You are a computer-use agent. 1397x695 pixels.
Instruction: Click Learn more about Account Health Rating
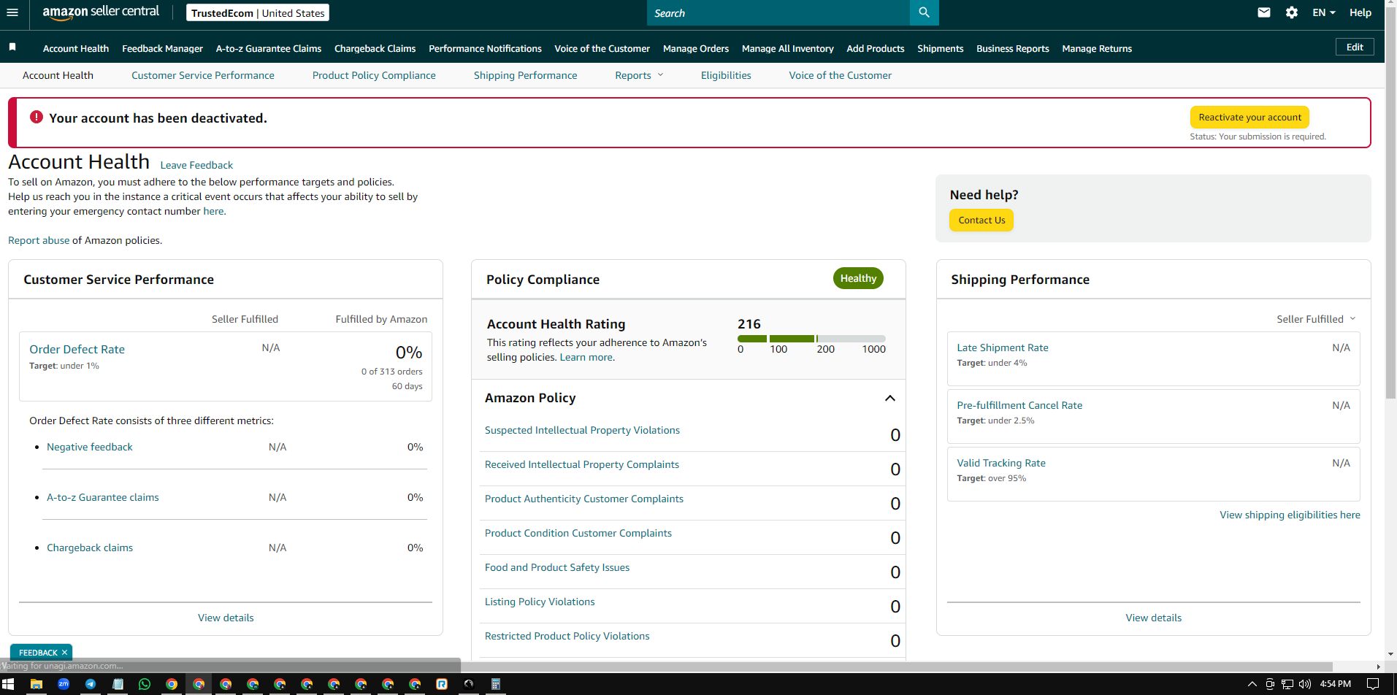tap(586, 357)
